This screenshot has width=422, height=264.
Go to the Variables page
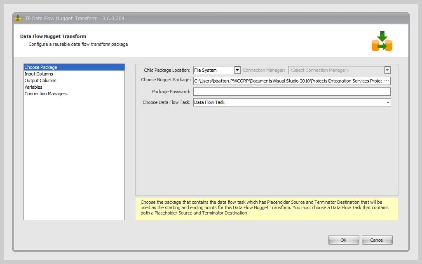tap(33, 87)
